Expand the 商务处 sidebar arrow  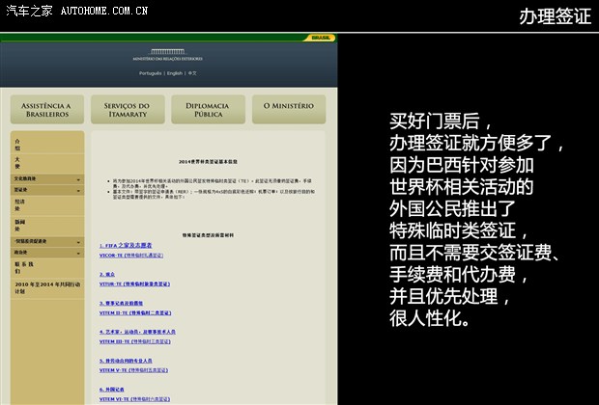pos(78,253)
